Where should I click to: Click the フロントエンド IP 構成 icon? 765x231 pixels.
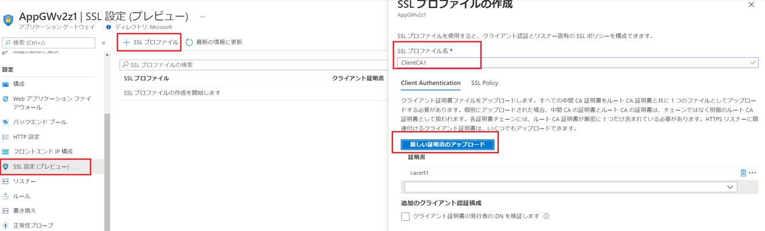tap(6, 152)
